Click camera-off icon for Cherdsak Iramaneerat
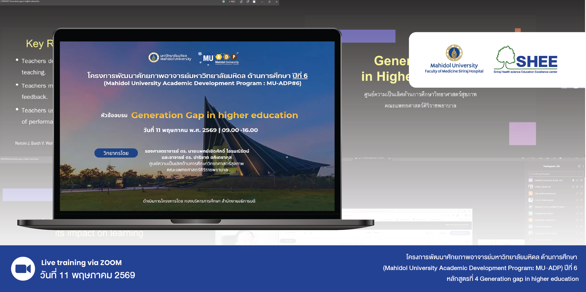This screenshot has height=292, width=586. click(581, 193)
